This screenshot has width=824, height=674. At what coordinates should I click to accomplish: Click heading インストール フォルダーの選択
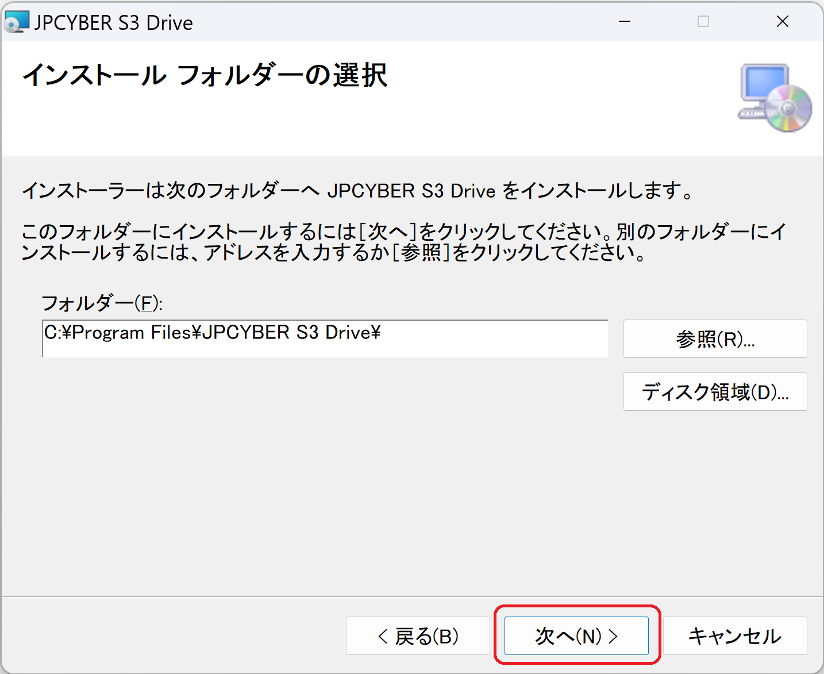(x=205, y=75)
